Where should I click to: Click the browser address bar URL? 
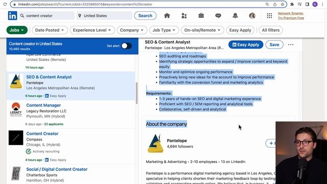(85, 4)
